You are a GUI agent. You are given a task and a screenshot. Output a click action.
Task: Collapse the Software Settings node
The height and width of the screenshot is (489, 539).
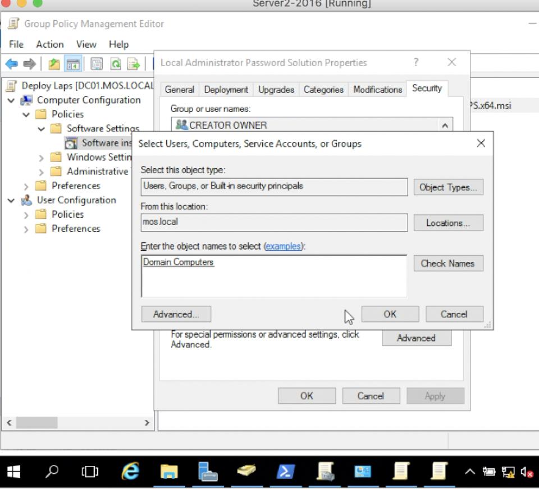pos(41,129)
